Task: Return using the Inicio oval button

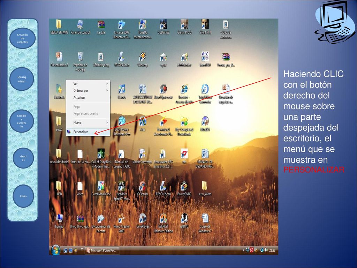Action: (23, 196)
